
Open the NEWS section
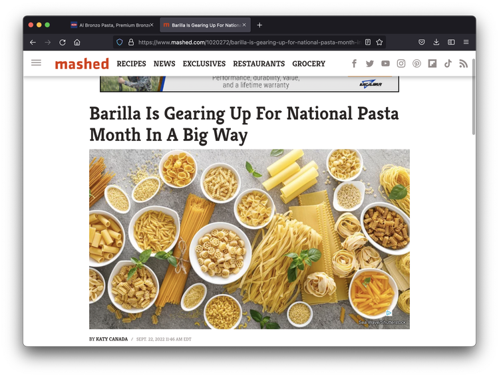pyautogui.click(x=164, y=64)
